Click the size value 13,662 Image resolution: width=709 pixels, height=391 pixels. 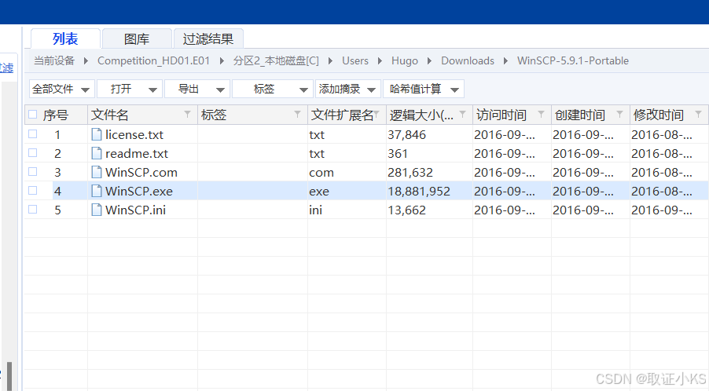(406, 210)
